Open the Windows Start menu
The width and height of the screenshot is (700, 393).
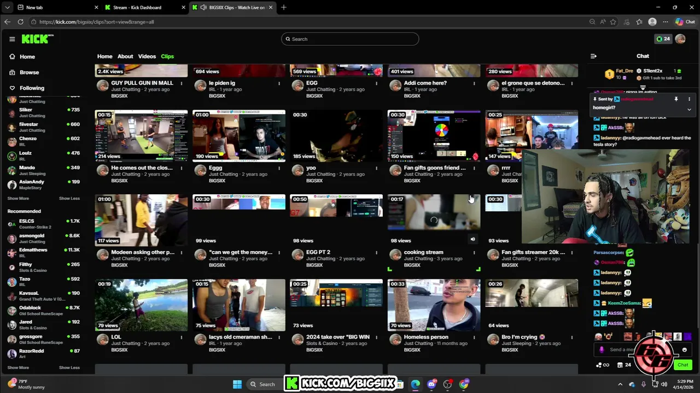coord(237,384)
